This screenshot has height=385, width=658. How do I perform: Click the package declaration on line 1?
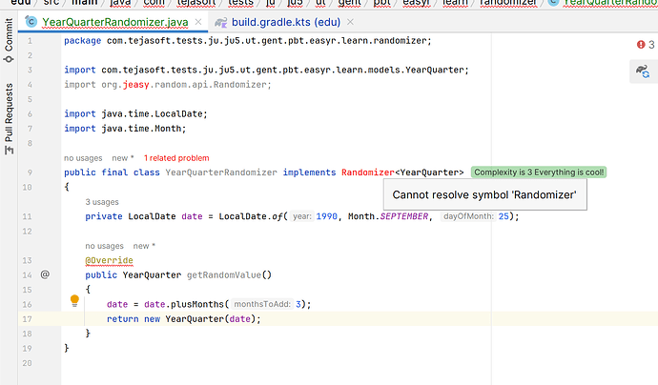[248, 41]
